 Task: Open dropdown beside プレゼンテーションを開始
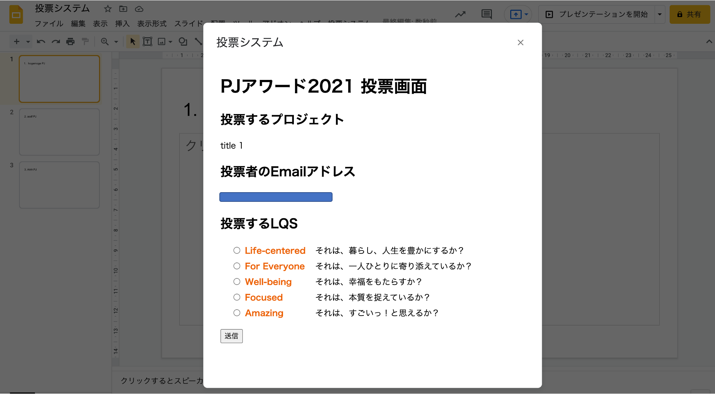[x=660, y=14]
